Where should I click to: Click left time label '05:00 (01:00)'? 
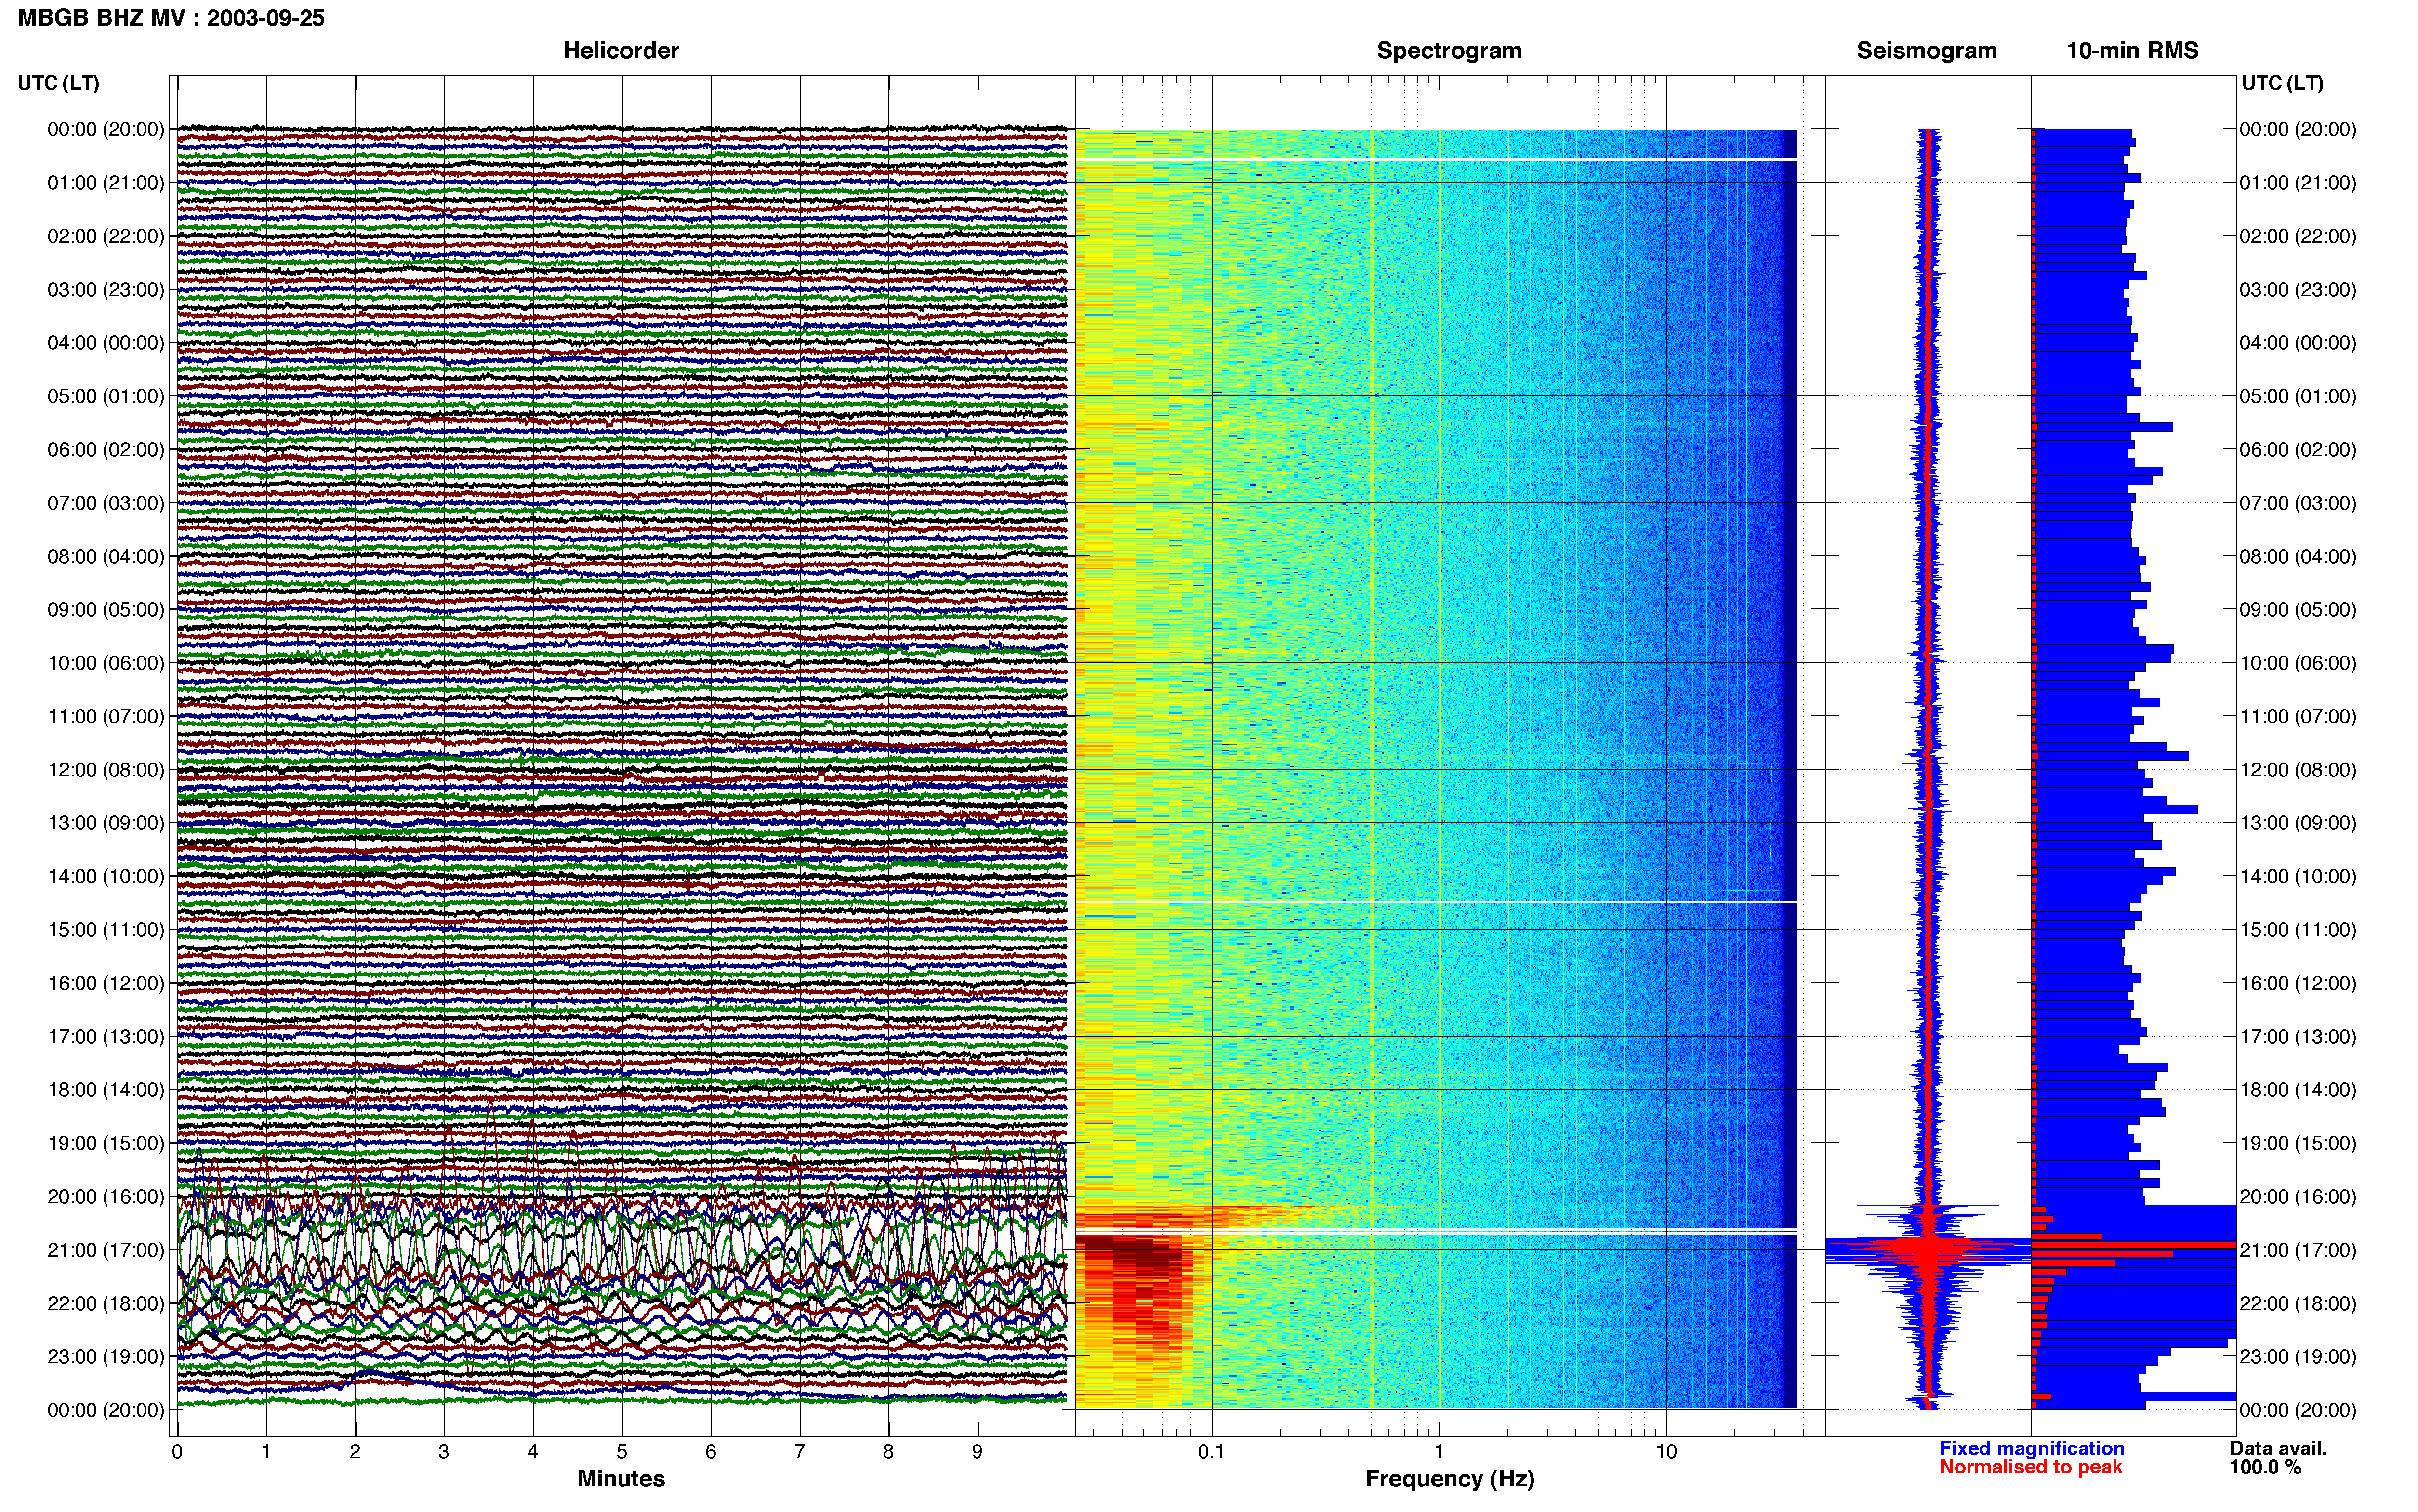tap(106, 396)
